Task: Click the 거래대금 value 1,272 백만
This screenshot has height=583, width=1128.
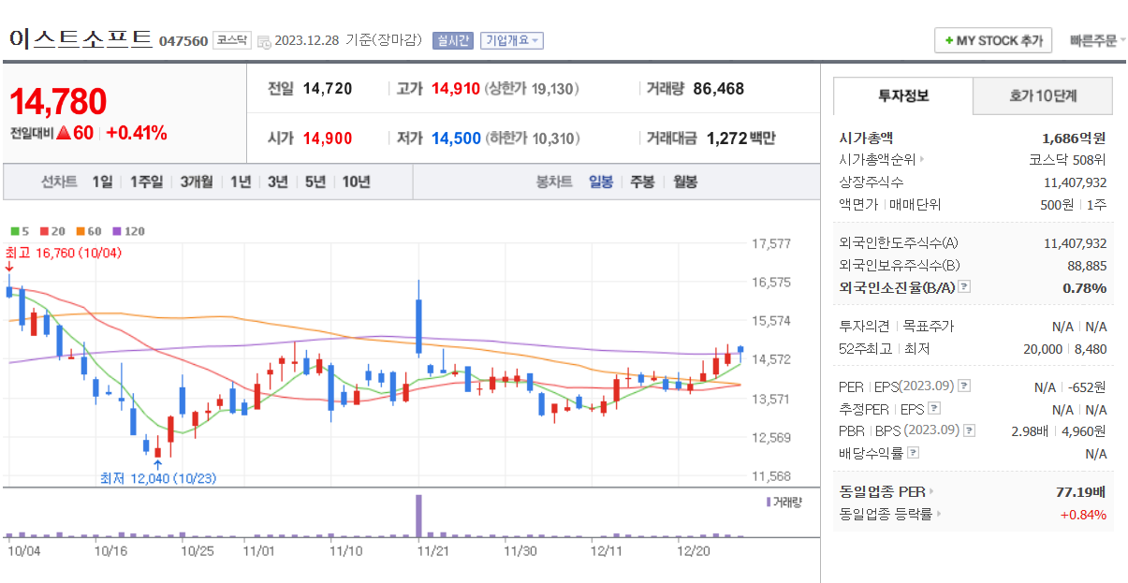Action: (x=740, y=138)
